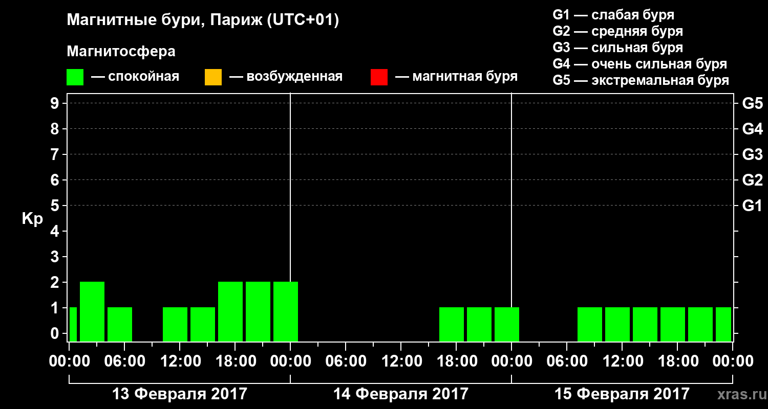
Task: Click the '00:00' label starting 13 February
Action: coord(69,361)
